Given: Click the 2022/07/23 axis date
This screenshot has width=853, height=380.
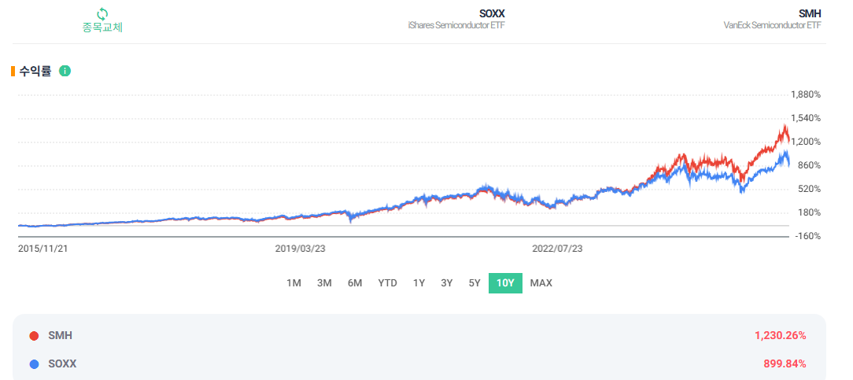Looking at the screenshot, I should [557, 248].
